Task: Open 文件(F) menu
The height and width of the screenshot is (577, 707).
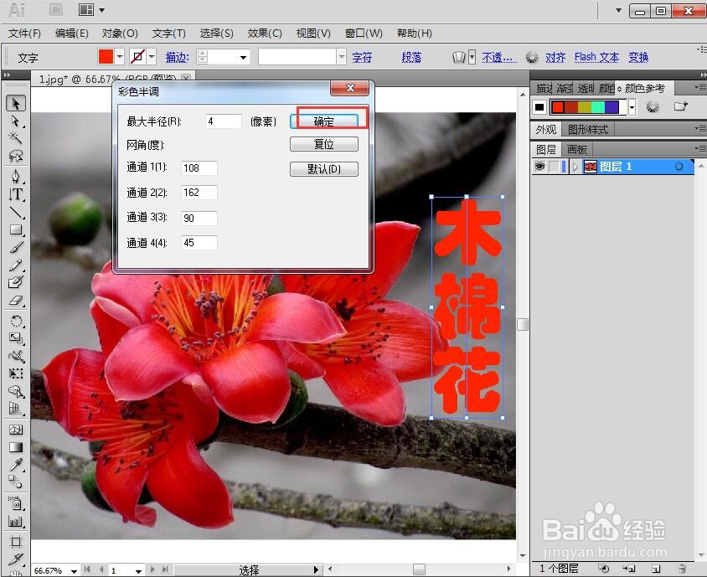Action: [x=24, y=33]
